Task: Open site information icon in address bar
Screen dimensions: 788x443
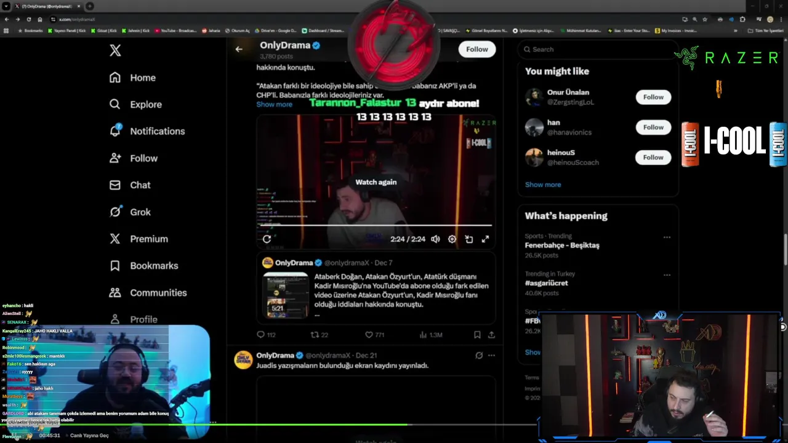Action: click(x=54, y=19)
